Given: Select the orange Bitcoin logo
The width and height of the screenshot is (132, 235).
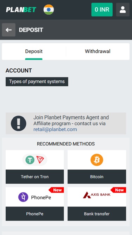Looking at the screenshot, I should point(97,160).
